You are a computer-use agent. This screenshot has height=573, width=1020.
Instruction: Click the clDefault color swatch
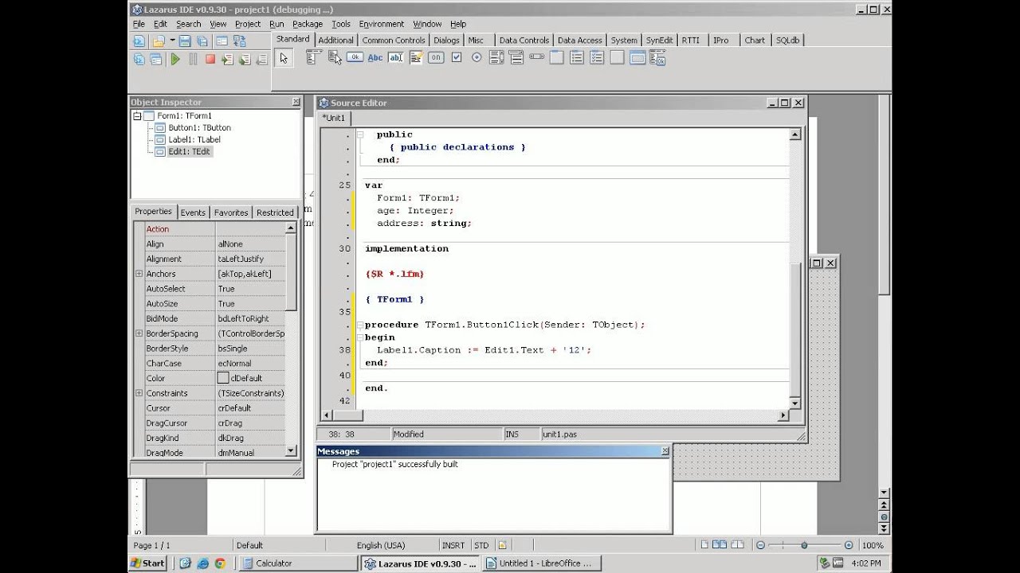point(223,378)
